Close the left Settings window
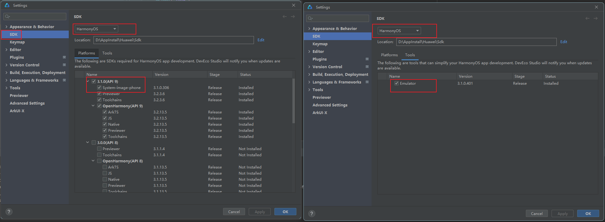605x222 pixels. (294, 5)
